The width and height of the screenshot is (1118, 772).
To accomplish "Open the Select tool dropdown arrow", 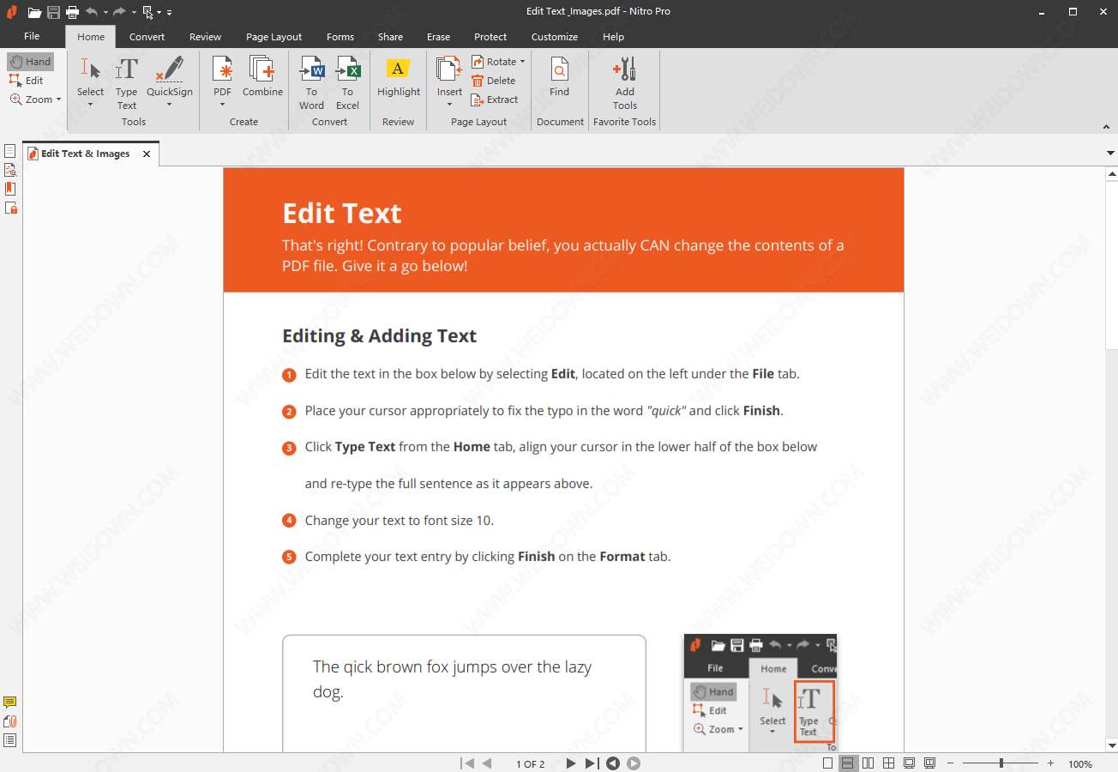I will (x=90, y=105).
